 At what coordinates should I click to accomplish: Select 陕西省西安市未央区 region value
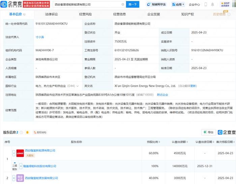[x=48, y=77]
